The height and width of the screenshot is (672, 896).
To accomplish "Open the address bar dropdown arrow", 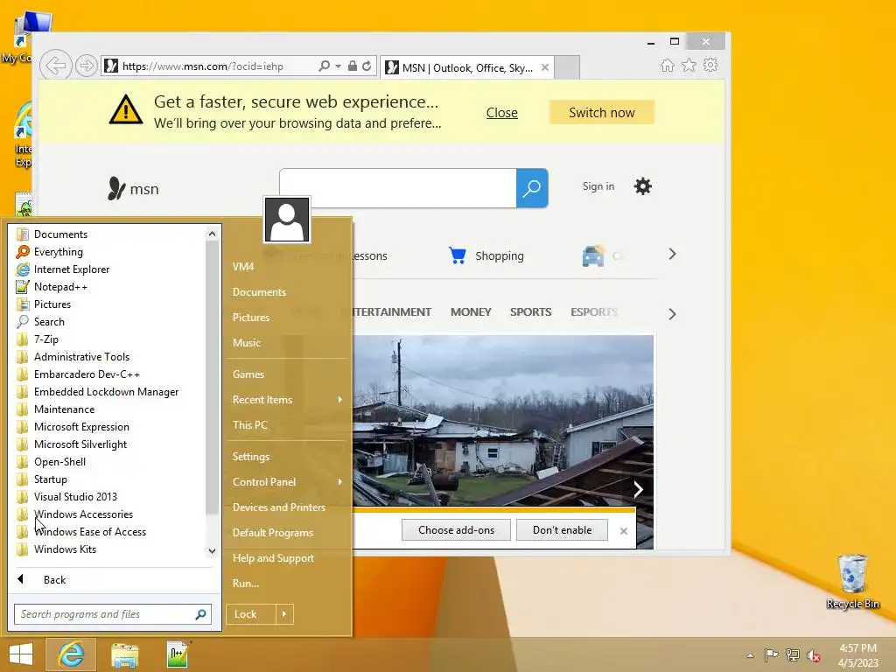I will [339, 66].
